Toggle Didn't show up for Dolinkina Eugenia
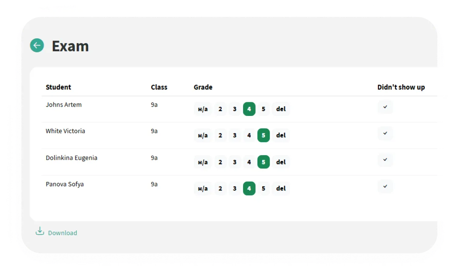The width and height of the screenshot is (458, 278). point(385,160)
